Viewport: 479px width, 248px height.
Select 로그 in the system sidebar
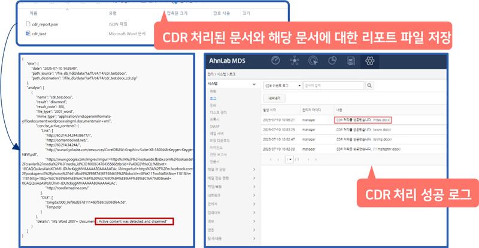(x=212, y=97)
